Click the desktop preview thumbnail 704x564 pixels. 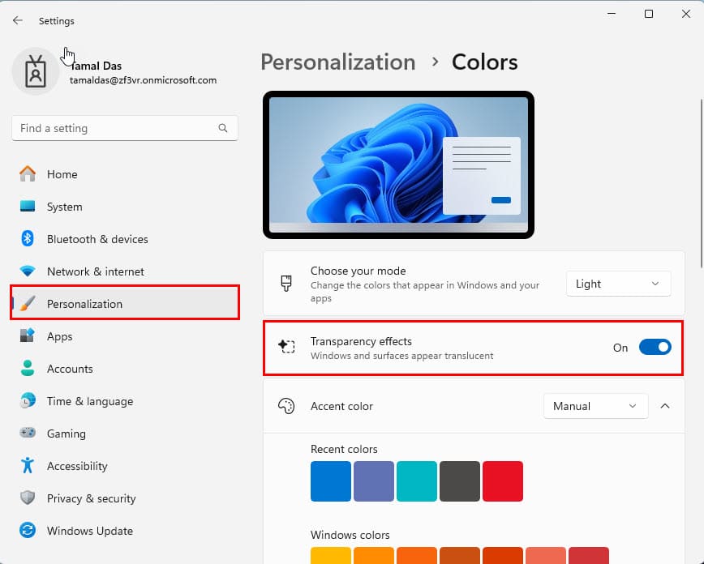(x=399, y=164)
